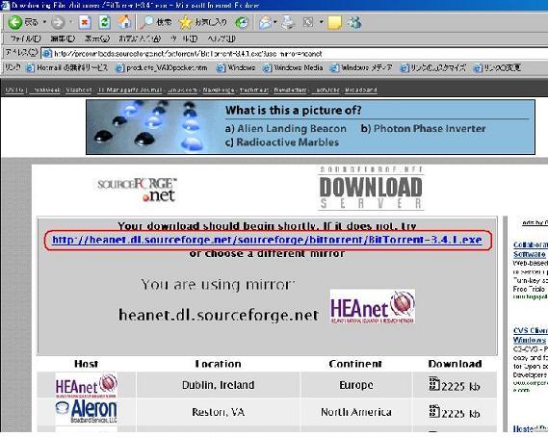548x437 pixels.
Task: Click the Print icon in toolbar
Action: click(x=288, y=22)
